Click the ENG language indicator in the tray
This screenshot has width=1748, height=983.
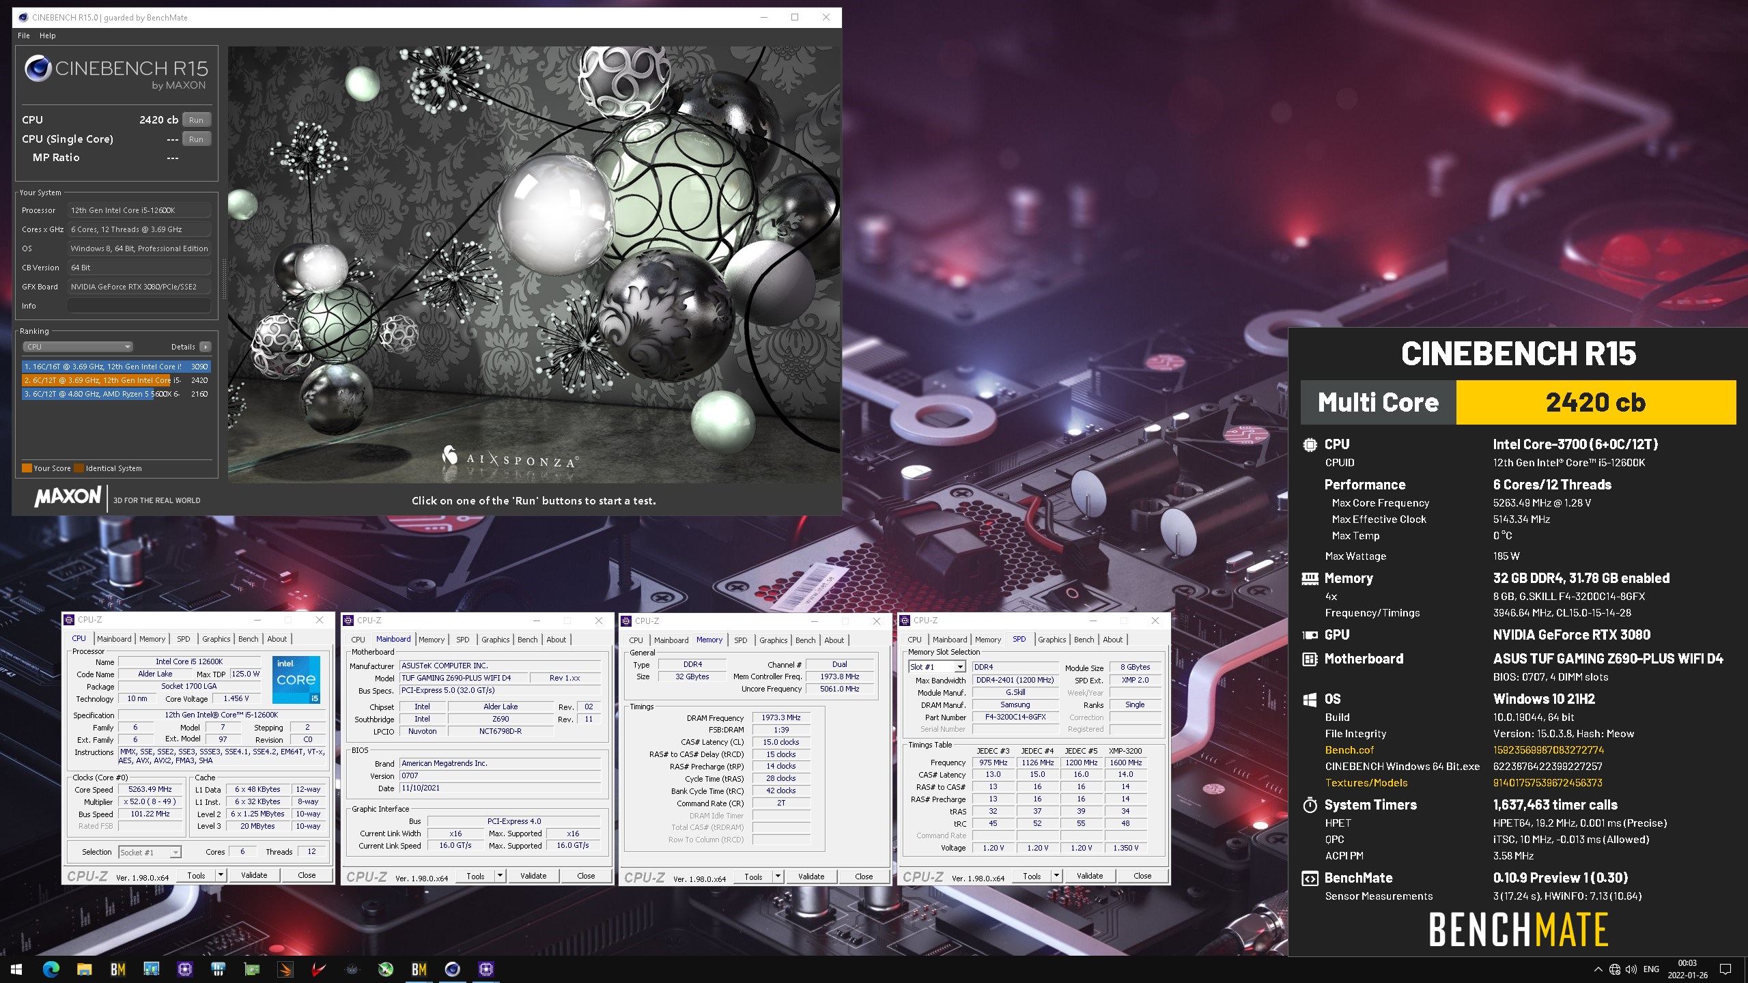tap(1651, 969)
